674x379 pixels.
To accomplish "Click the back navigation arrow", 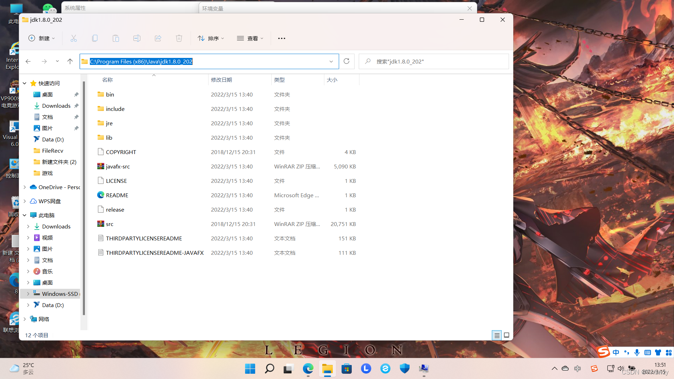I will 28,61.
